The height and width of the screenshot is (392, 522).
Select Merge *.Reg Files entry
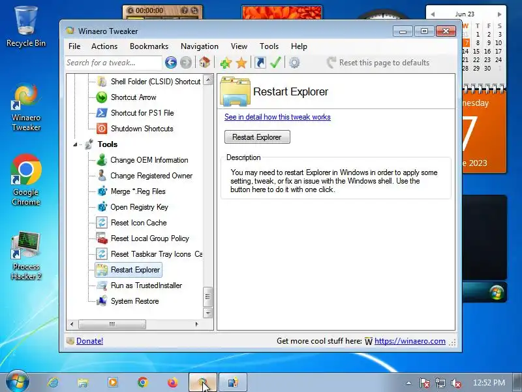[x=138, y=191]
